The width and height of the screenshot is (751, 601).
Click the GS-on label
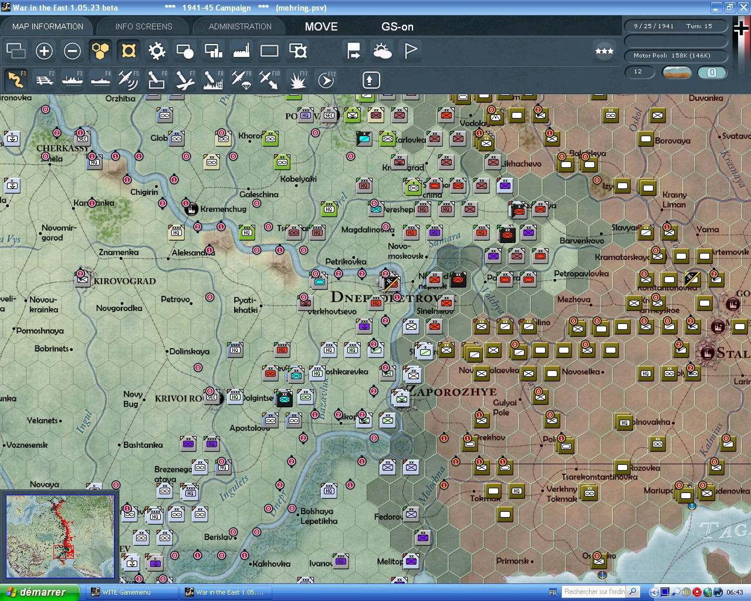pos(397,26)
